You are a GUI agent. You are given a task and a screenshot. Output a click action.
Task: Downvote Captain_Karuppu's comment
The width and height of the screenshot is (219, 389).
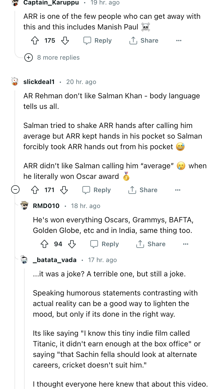click(x=65, y=41)
